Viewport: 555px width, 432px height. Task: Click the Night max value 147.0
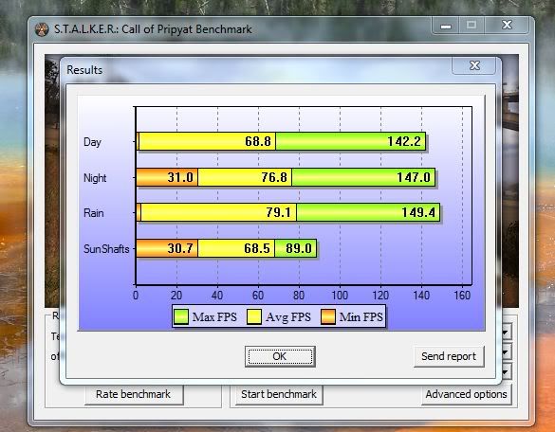click(414, 177)
